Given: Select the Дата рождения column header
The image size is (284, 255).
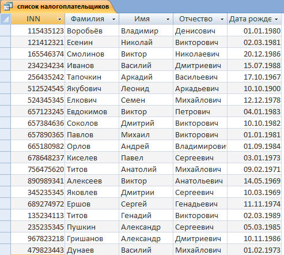Looking at the screenshot, I should (x=255, y=19).
